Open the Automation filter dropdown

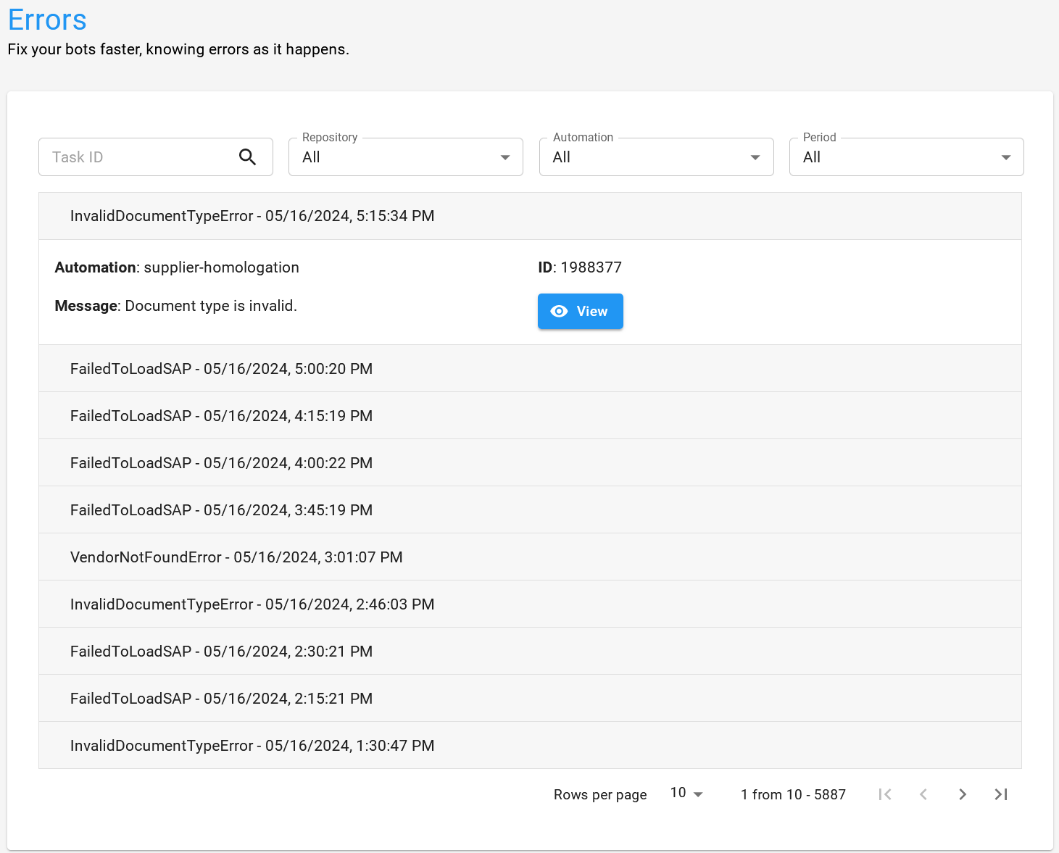point(656,157)
